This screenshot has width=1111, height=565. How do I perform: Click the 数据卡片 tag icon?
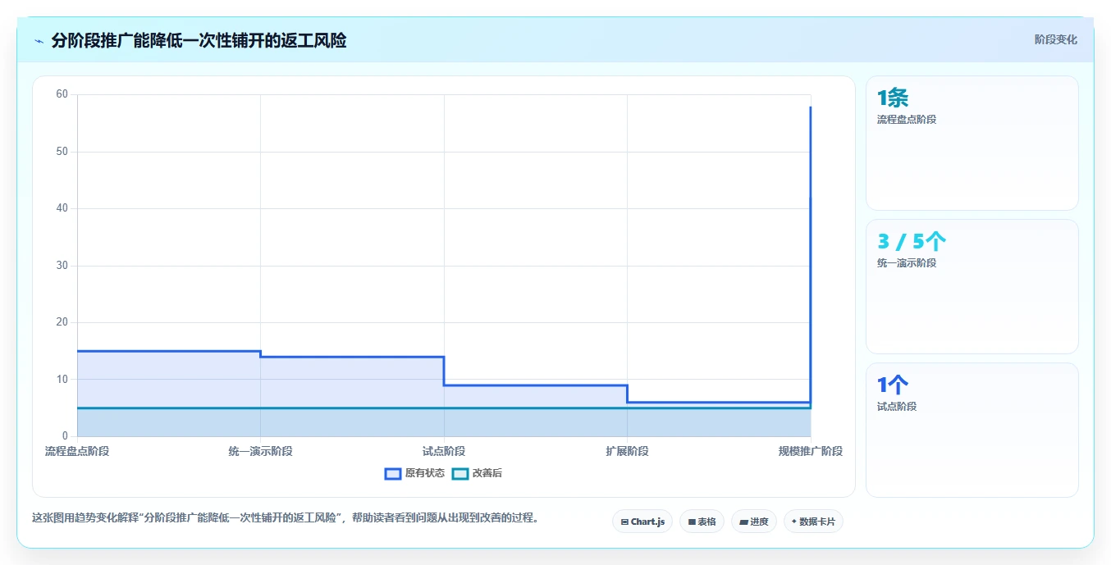(794, 522)
